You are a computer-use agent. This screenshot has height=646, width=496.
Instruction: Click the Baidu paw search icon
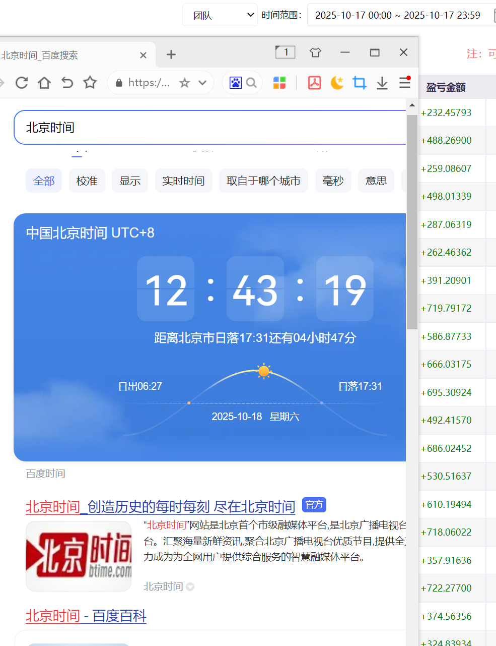[x=236, y=83]
